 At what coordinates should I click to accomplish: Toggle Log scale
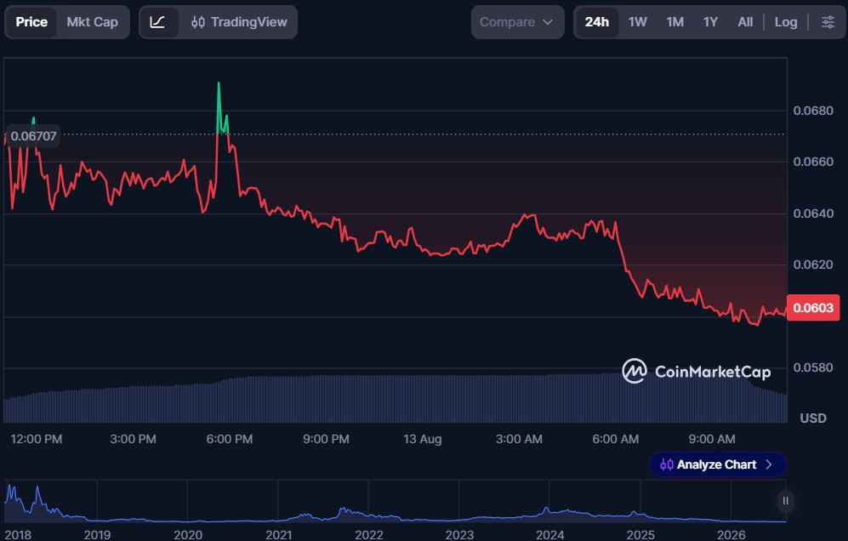click(x=786, y=22)
